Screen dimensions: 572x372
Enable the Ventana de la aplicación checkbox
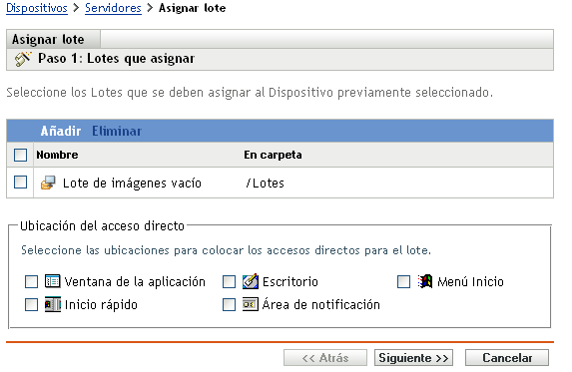click(x=31, y=281)
